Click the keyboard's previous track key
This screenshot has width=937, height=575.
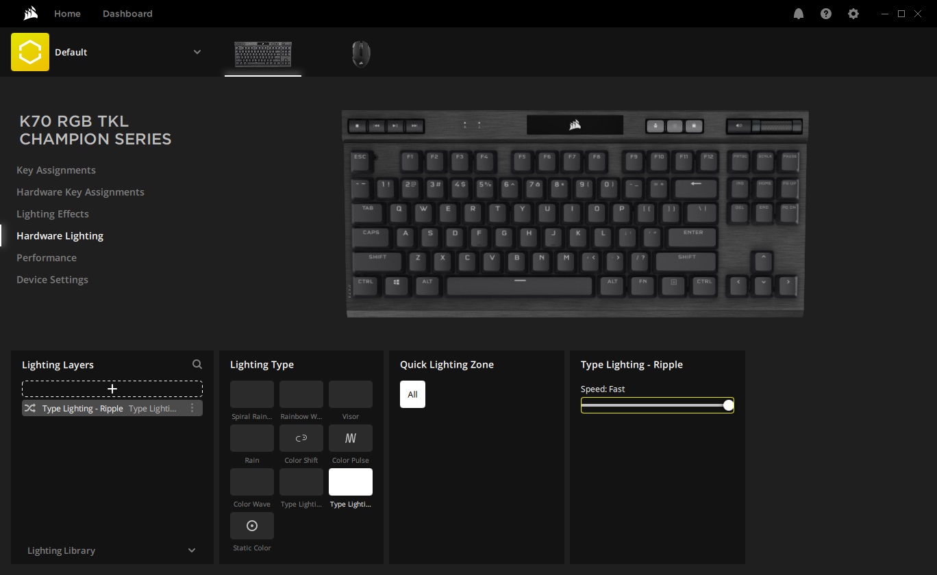click(x=376, y=126)
